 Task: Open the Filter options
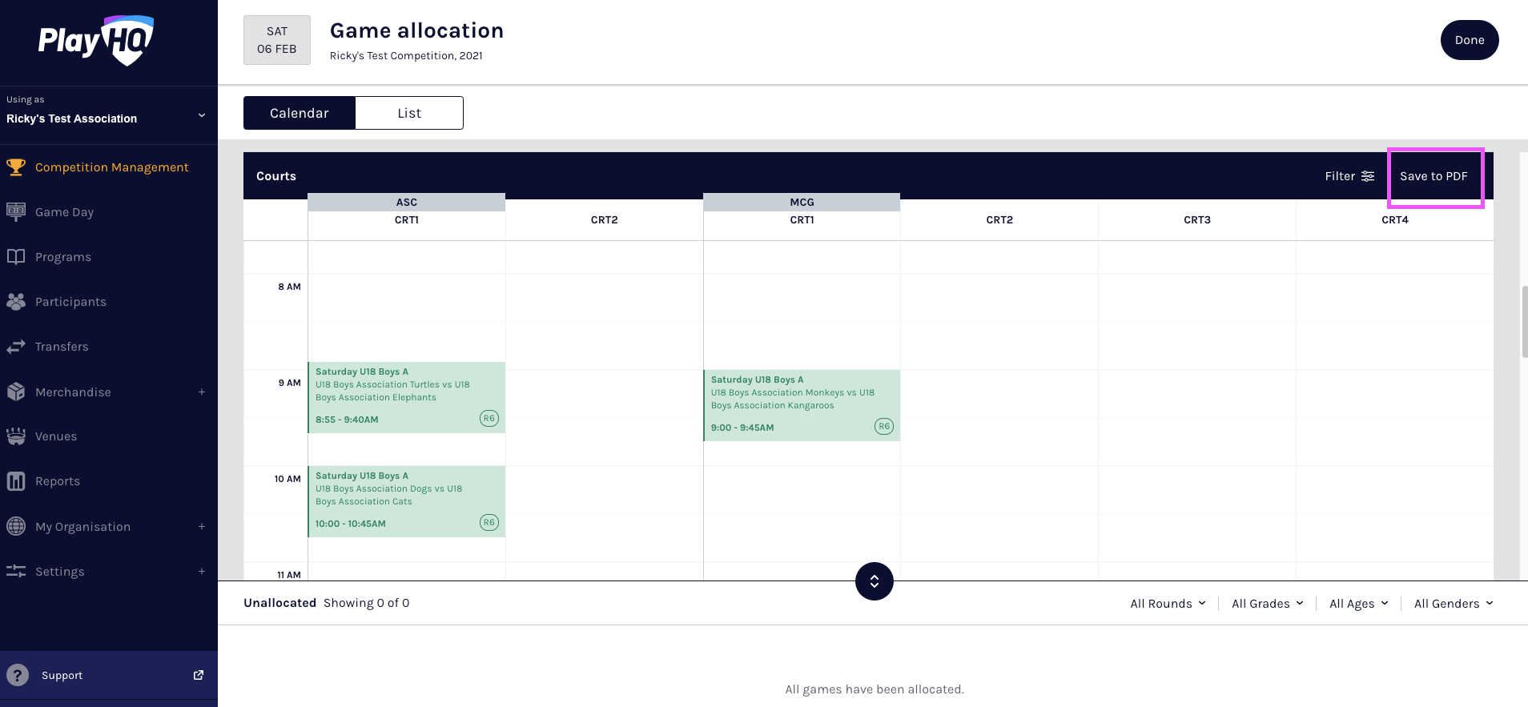(x=1349, y=176)
